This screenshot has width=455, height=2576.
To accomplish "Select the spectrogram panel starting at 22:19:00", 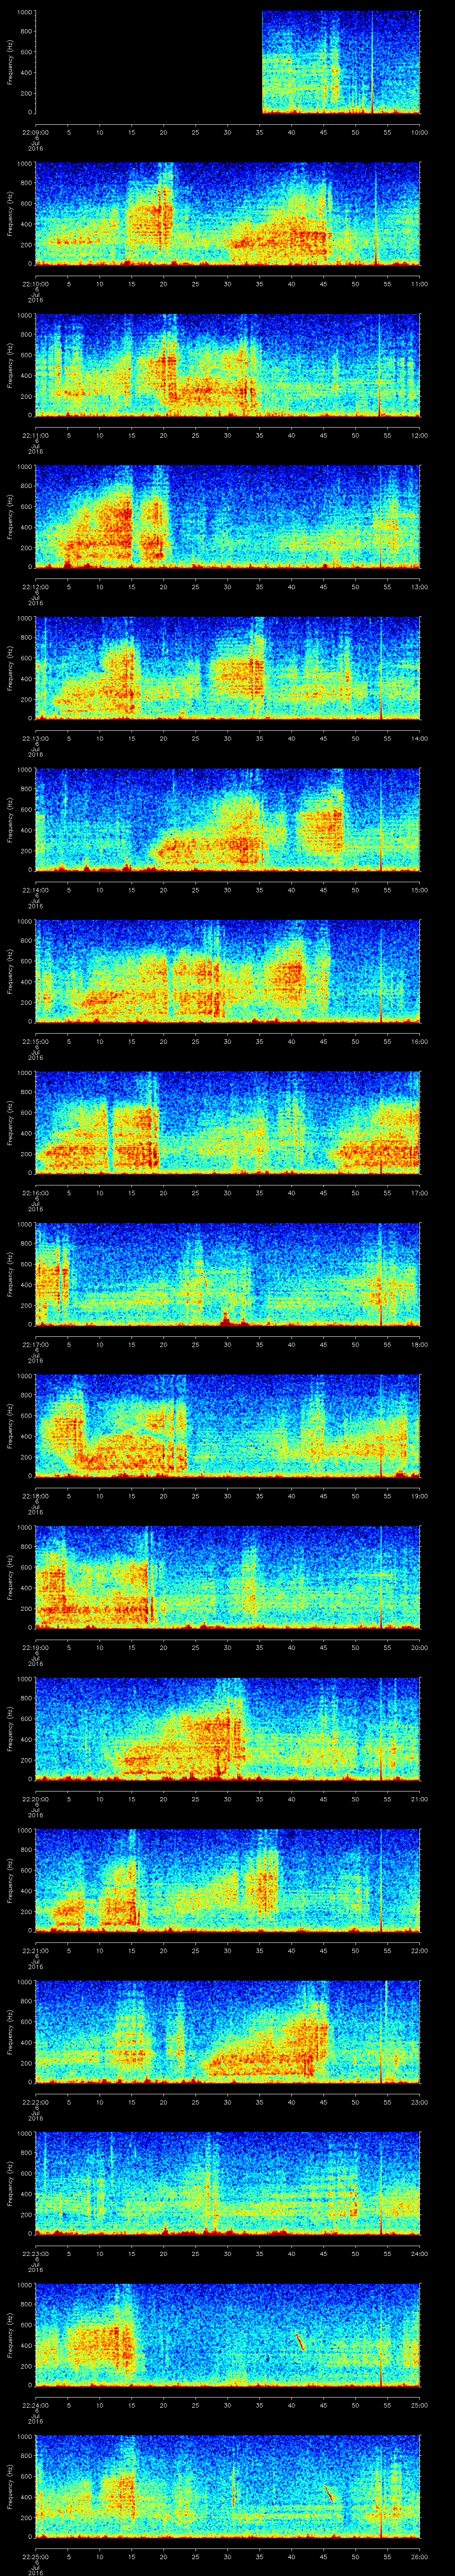I will click(x=227, y=1578).
